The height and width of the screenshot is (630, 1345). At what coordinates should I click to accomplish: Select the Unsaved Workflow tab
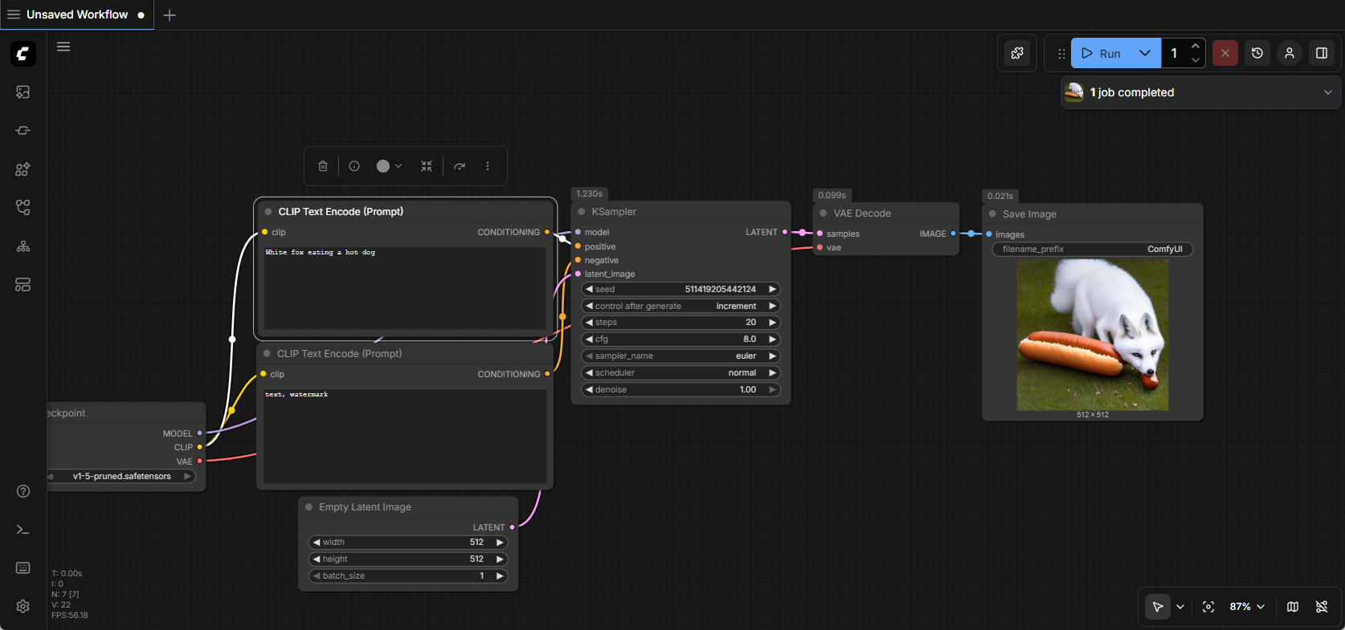[77, 14]
